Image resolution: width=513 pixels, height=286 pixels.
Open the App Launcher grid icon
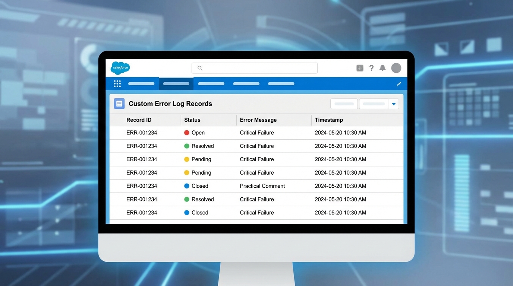tap(117, 83)
